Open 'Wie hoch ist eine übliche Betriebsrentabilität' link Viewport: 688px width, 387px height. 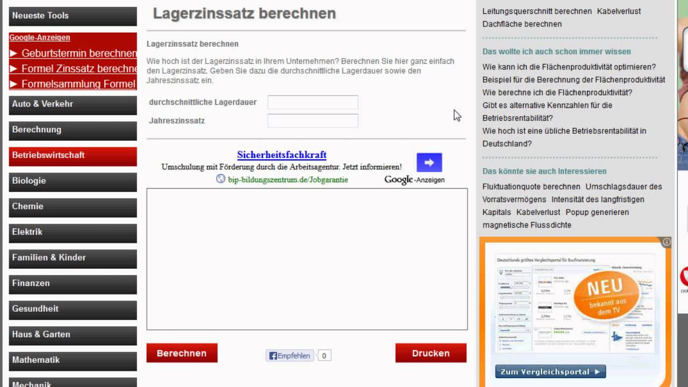pos(564,137)
